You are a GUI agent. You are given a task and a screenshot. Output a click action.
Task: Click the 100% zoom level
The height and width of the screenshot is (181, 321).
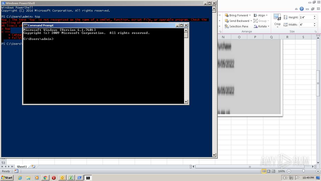click(x=281, y=171)
